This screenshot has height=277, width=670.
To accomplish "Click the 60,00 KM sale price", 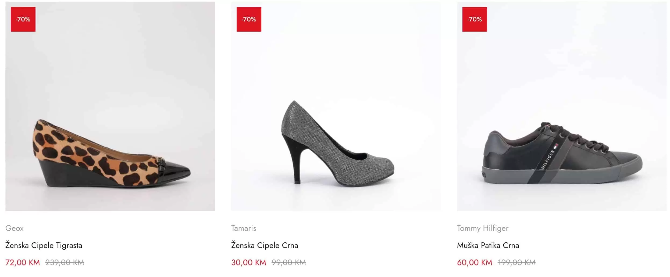I will [x=475, y=262].
